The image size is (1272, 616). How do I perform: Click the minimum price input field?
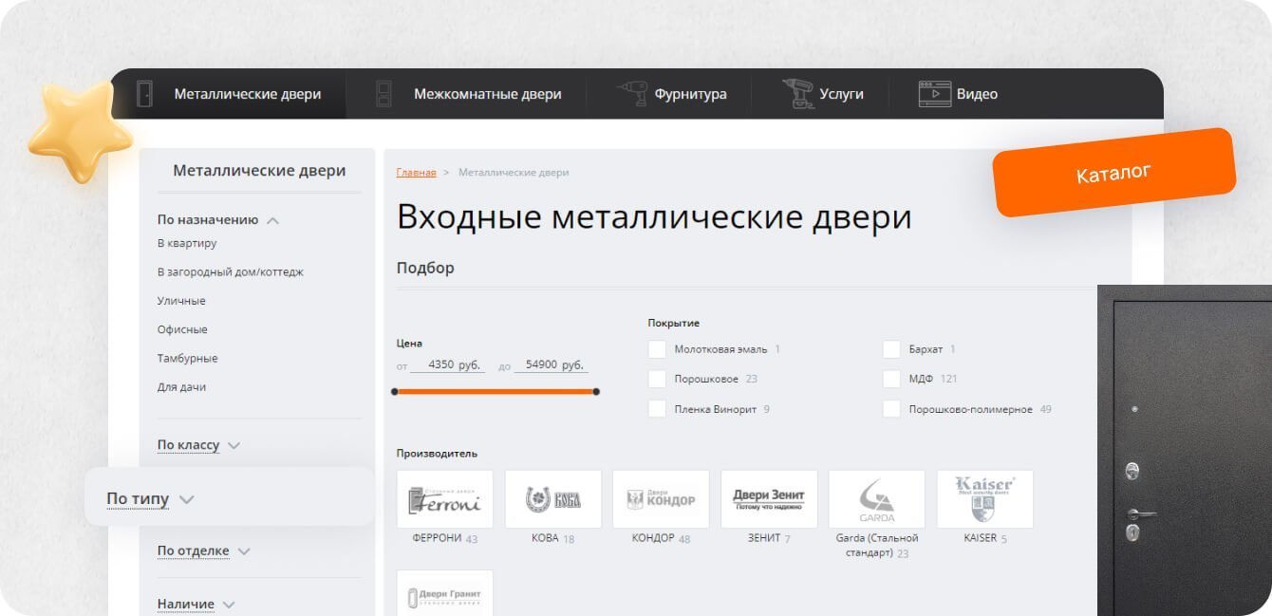(x=448, y=364)
